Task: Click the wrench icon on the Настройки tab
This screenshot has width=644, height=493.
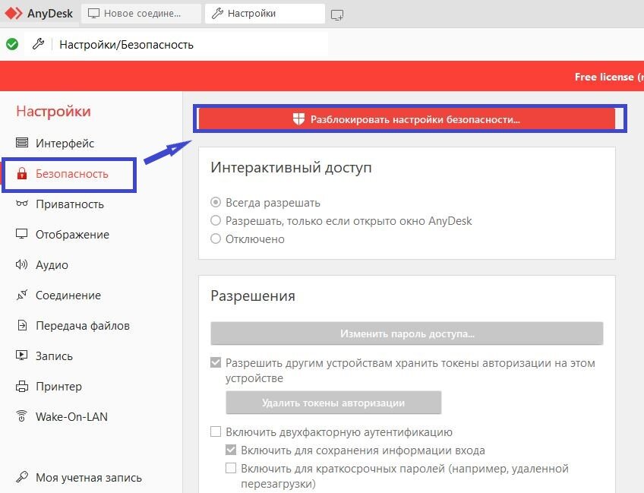Action: coord(217,14)
